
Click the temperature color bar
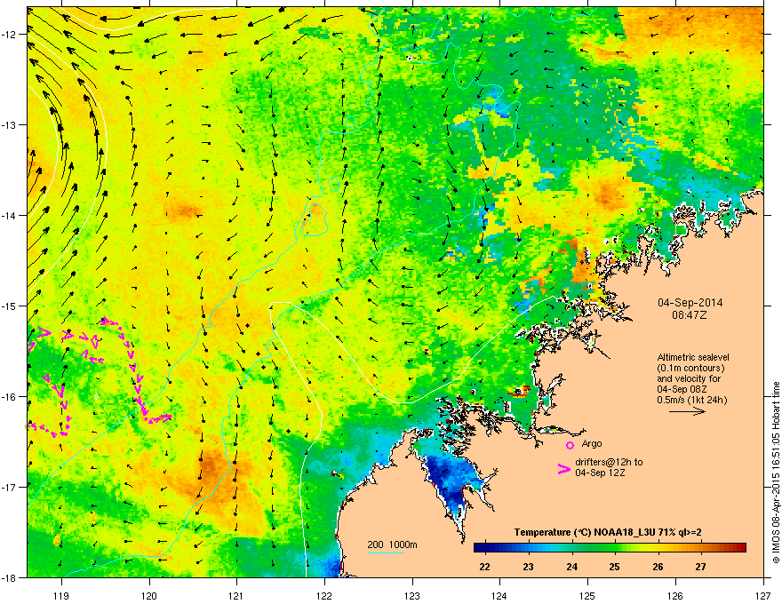[x=610, y=548]
